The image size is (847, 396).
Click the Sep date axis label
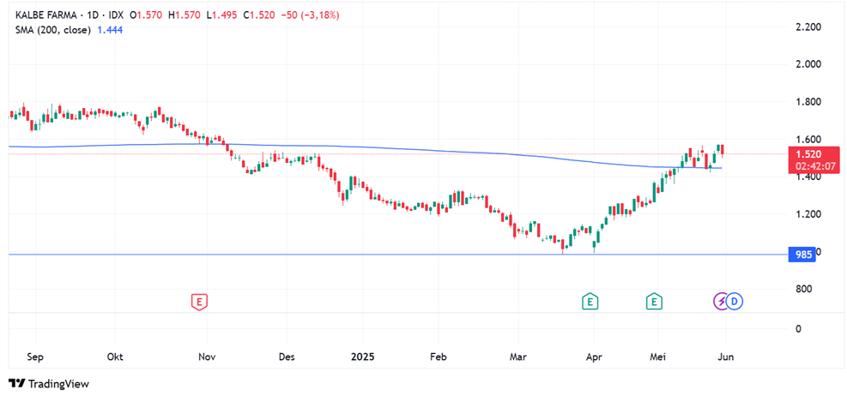click(x=36, y=357)
